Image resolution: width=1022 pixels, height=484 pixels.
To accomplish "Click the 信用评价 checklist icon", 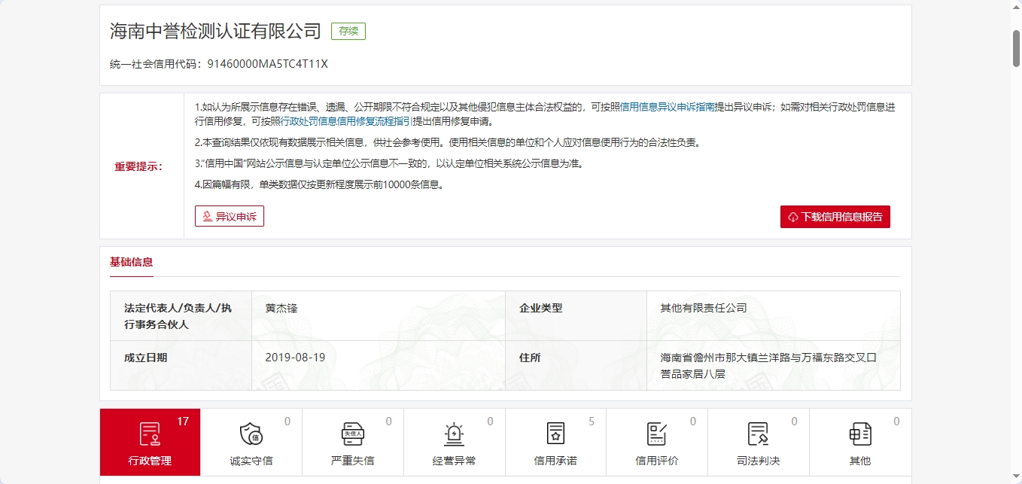I will (657, 434).
